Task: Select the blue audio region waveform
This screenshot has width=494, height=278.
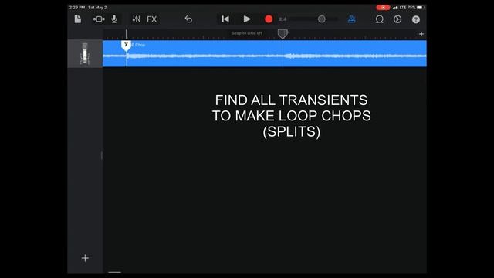Action: coord(265,53)
